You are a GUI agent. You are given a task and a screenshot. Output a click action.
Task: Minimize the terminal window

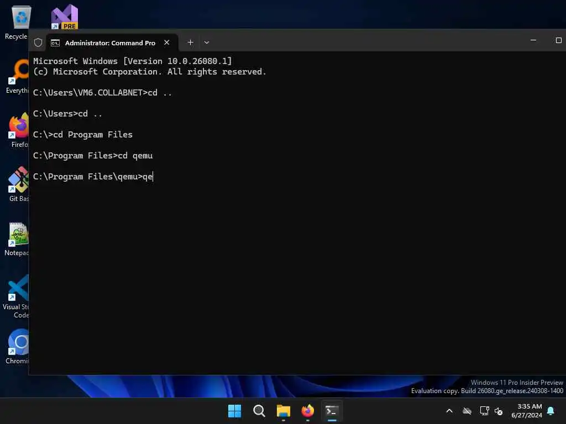pyautogui.click(x=533, y=40)
